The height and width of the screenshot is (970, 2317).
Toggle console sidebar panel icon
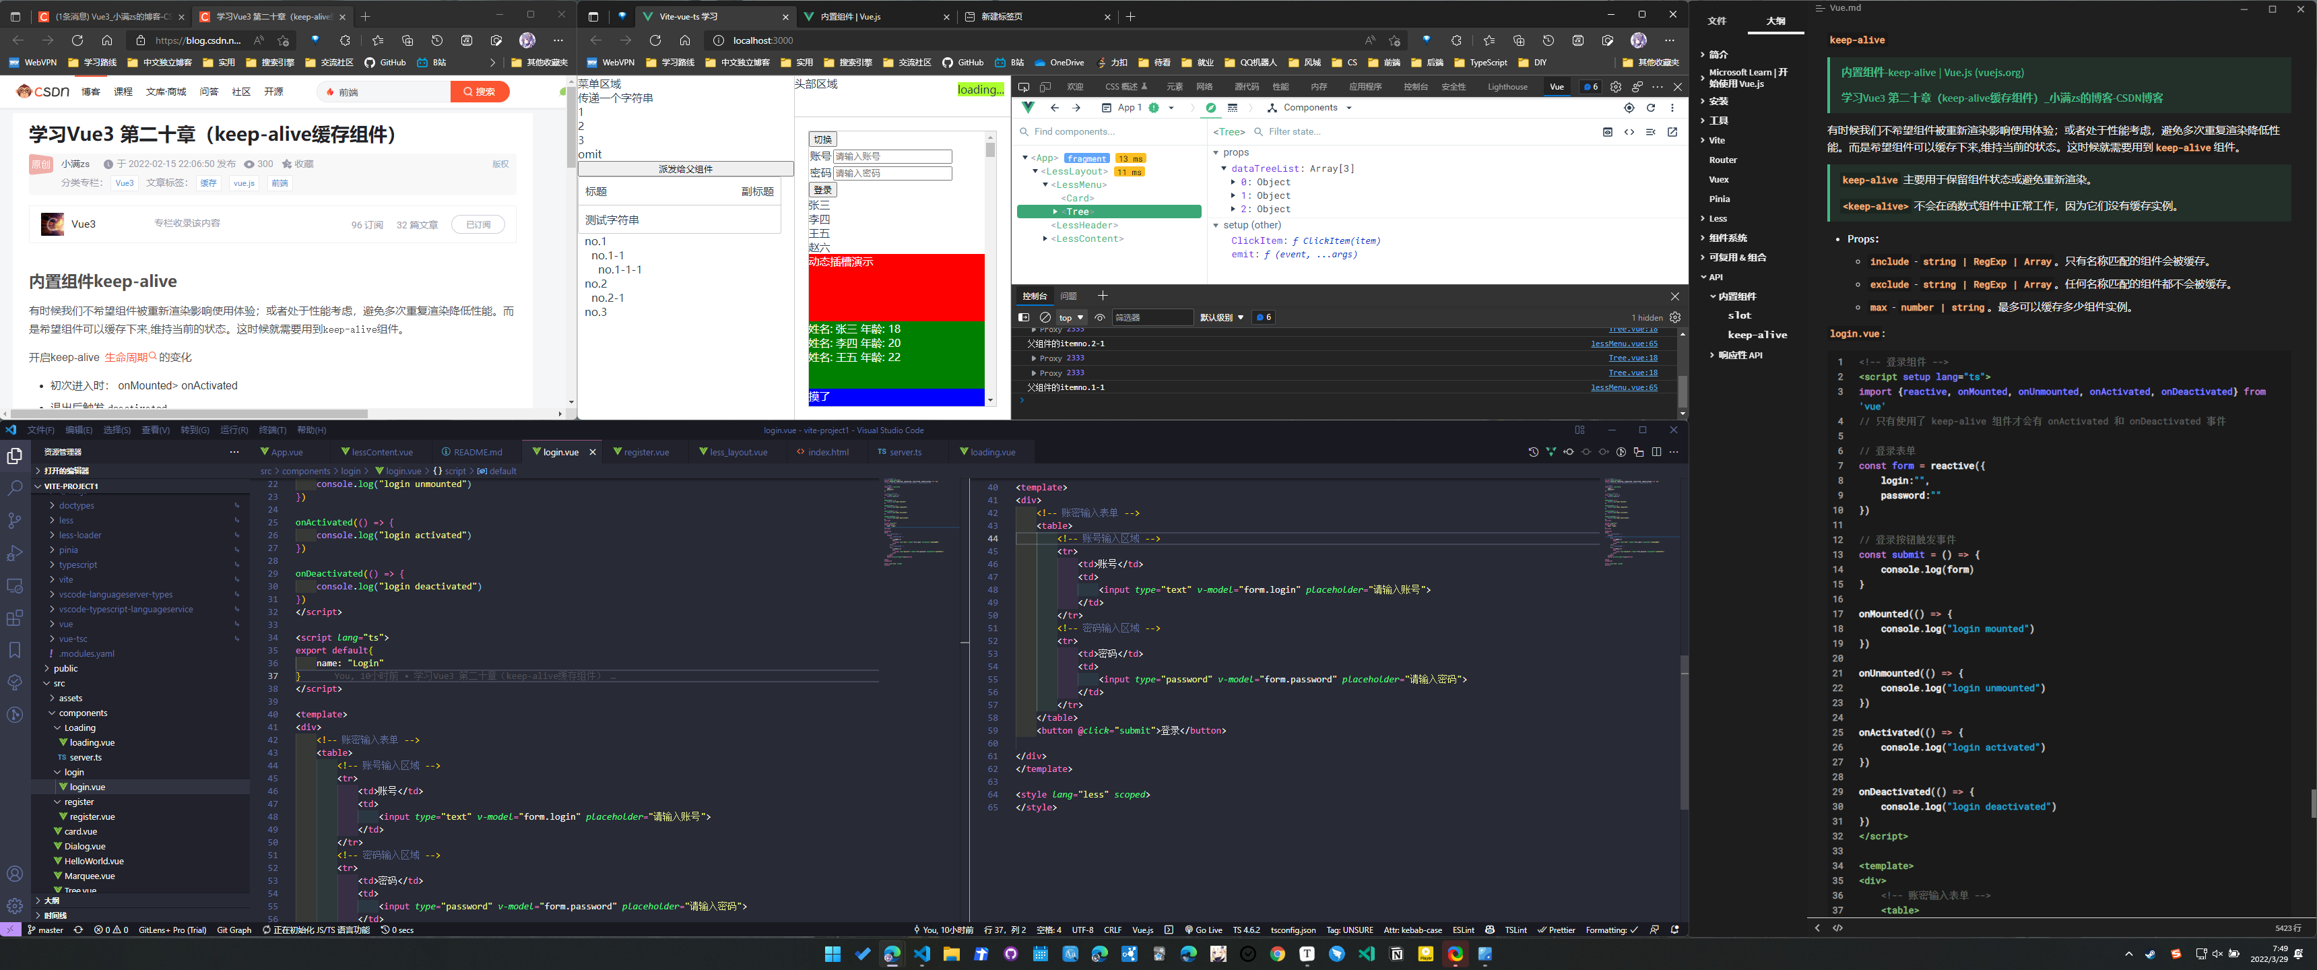[x=1024, y=318]
